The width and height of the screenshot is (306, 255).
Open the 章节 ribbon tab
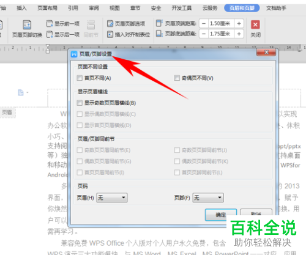click(135, 8)
